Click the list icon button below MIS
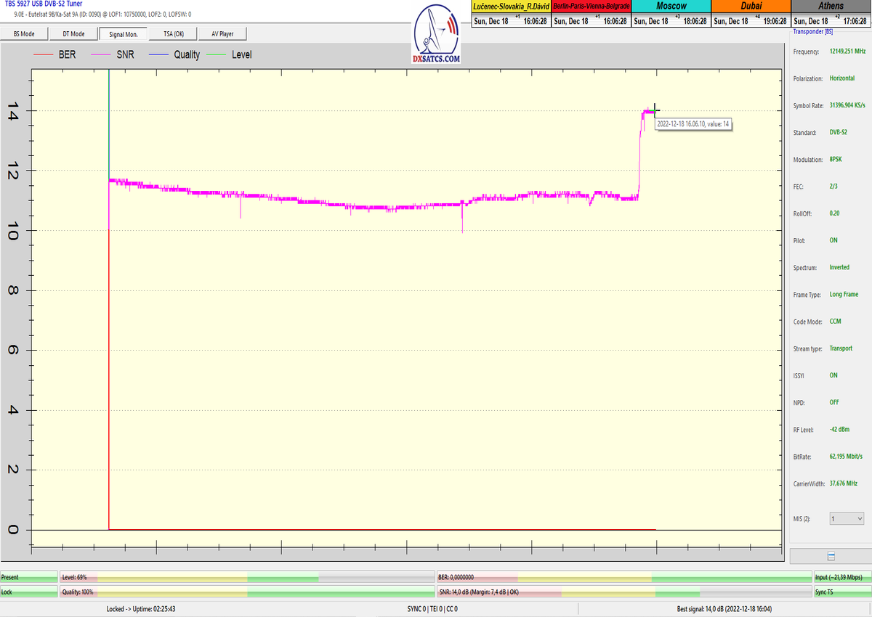The image size is (872, 617). tap(831, 556)
